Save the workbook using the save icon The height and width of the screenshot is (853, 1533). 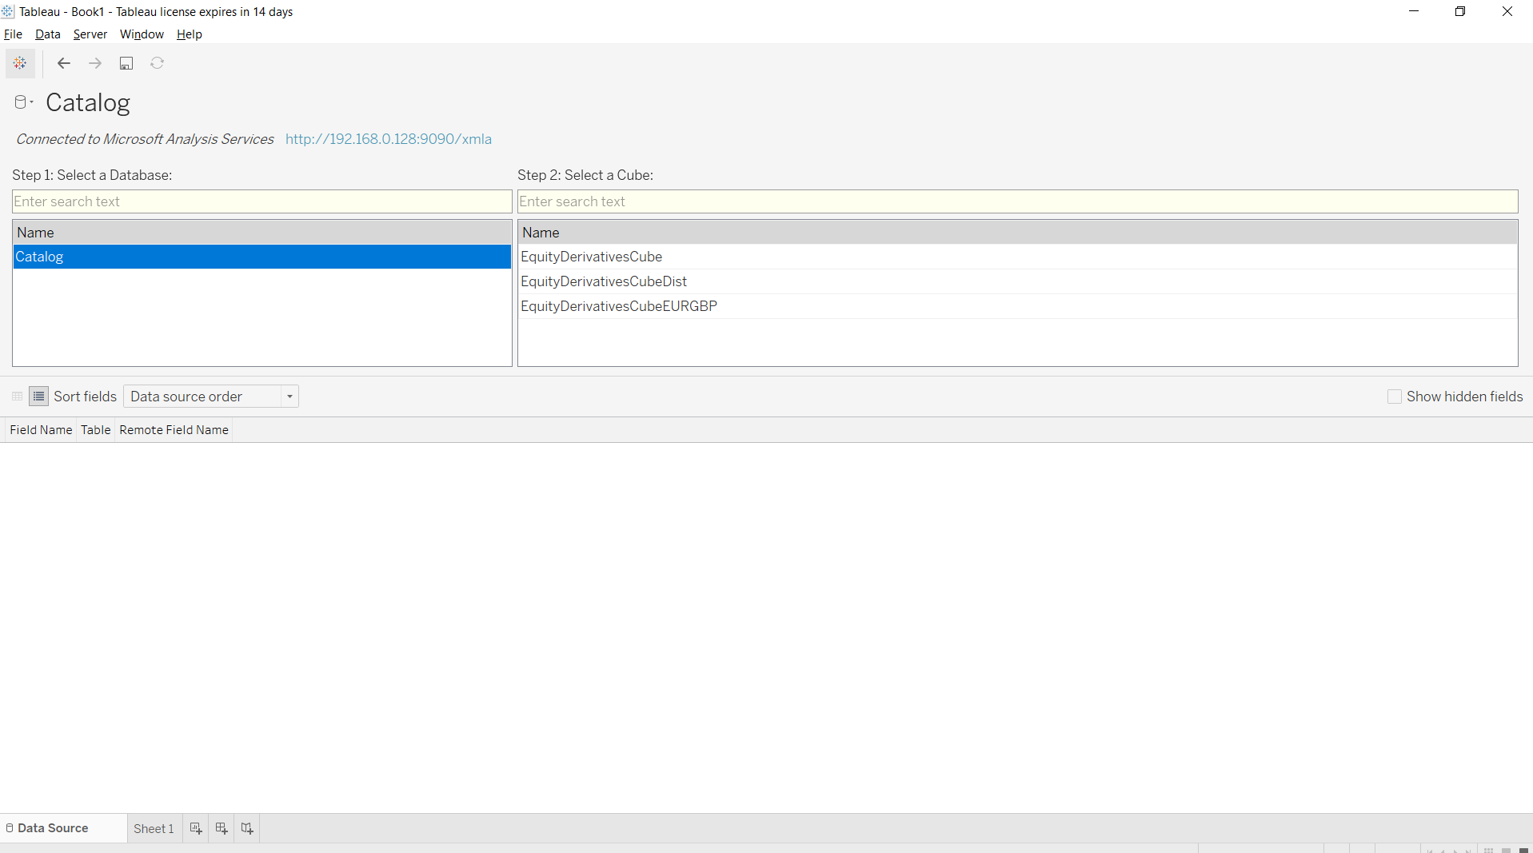[x=126, y=63]
